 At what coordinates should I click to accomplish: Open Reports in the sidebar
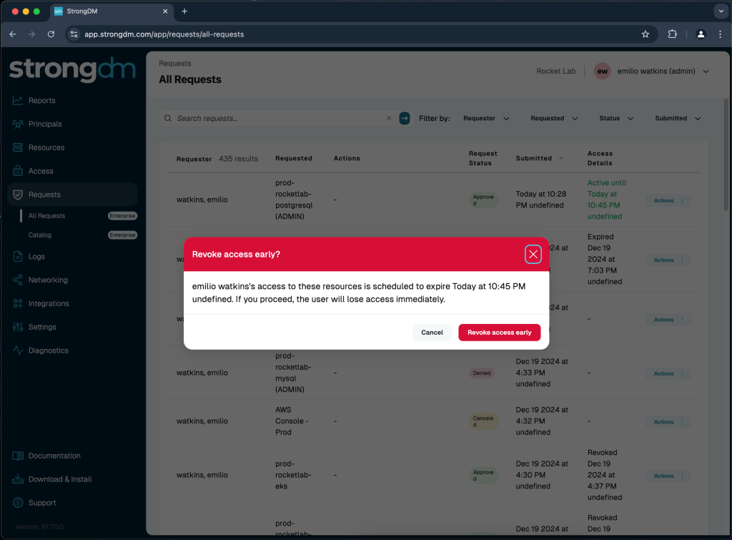[41, 100]
